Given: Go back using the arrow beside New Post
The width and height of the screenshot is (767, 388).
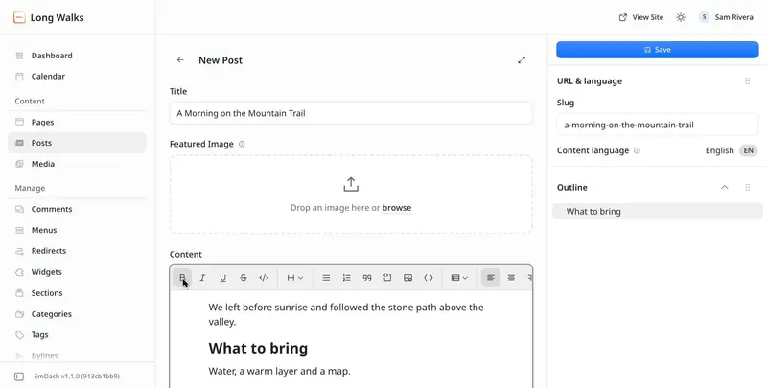Looking at the screenshot, I should 180,60.
